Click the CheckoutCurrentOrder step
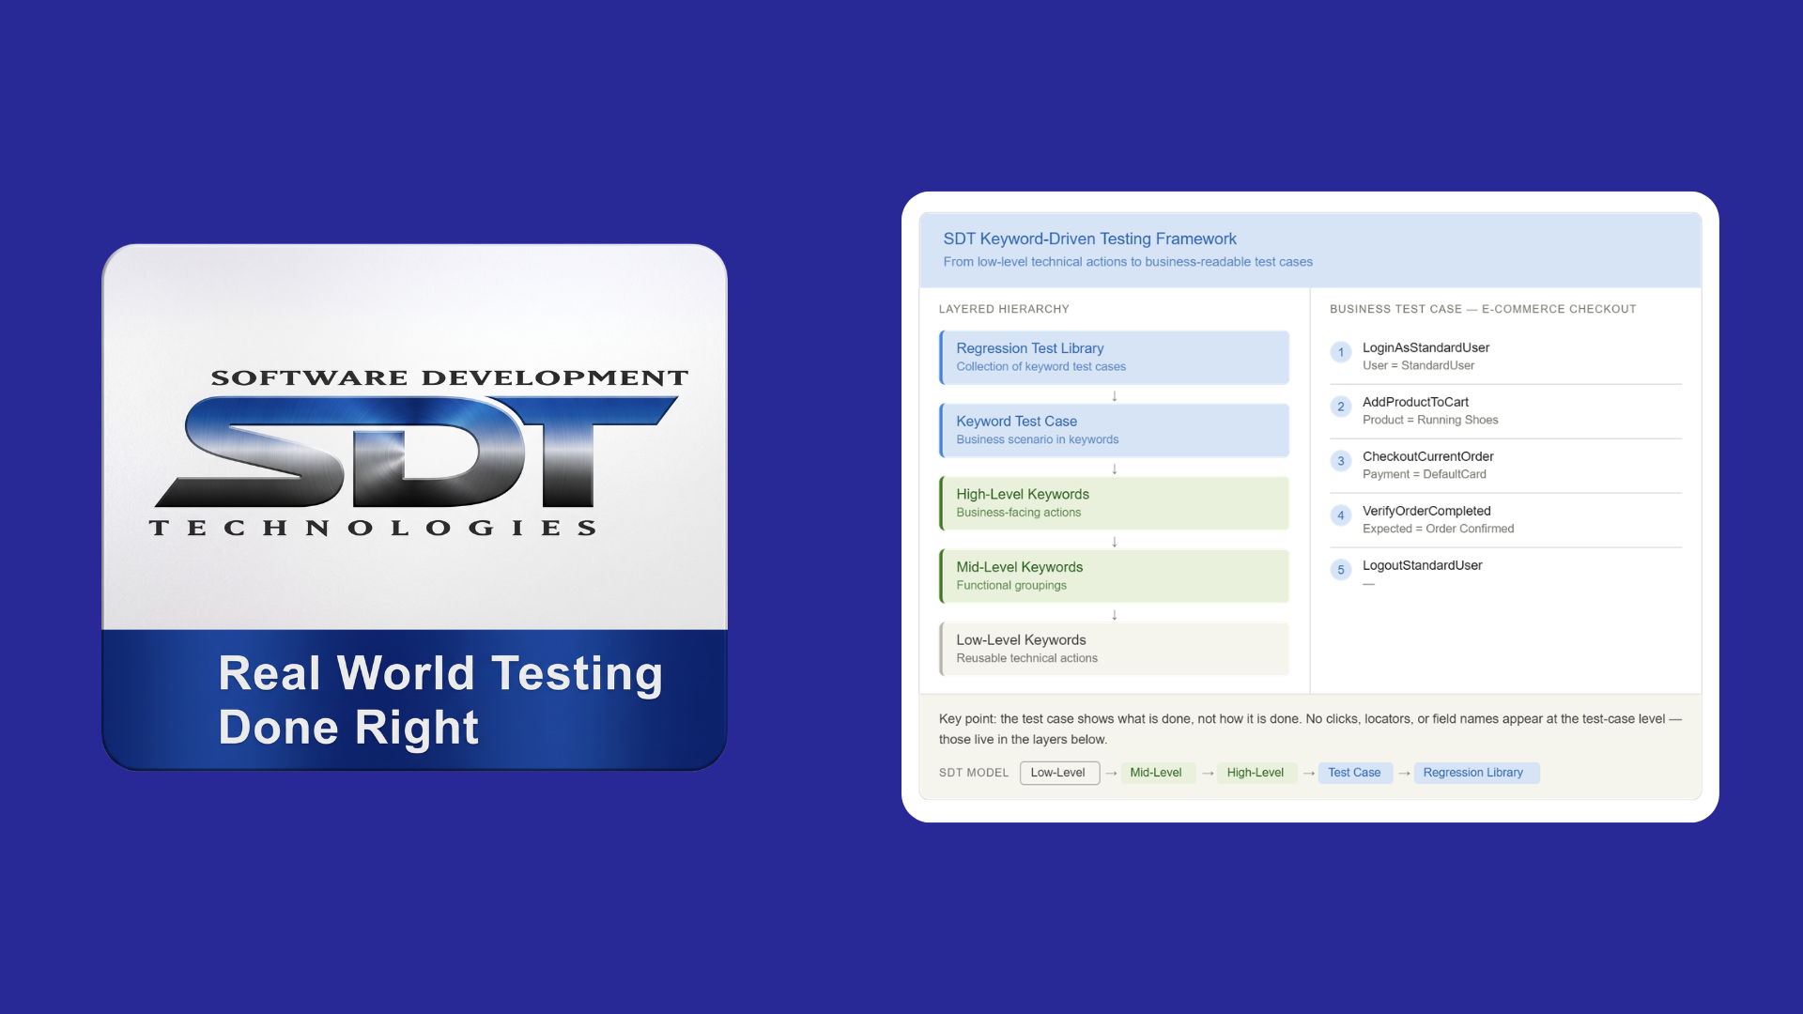1803x1014 pixels. click(1427, 457)
